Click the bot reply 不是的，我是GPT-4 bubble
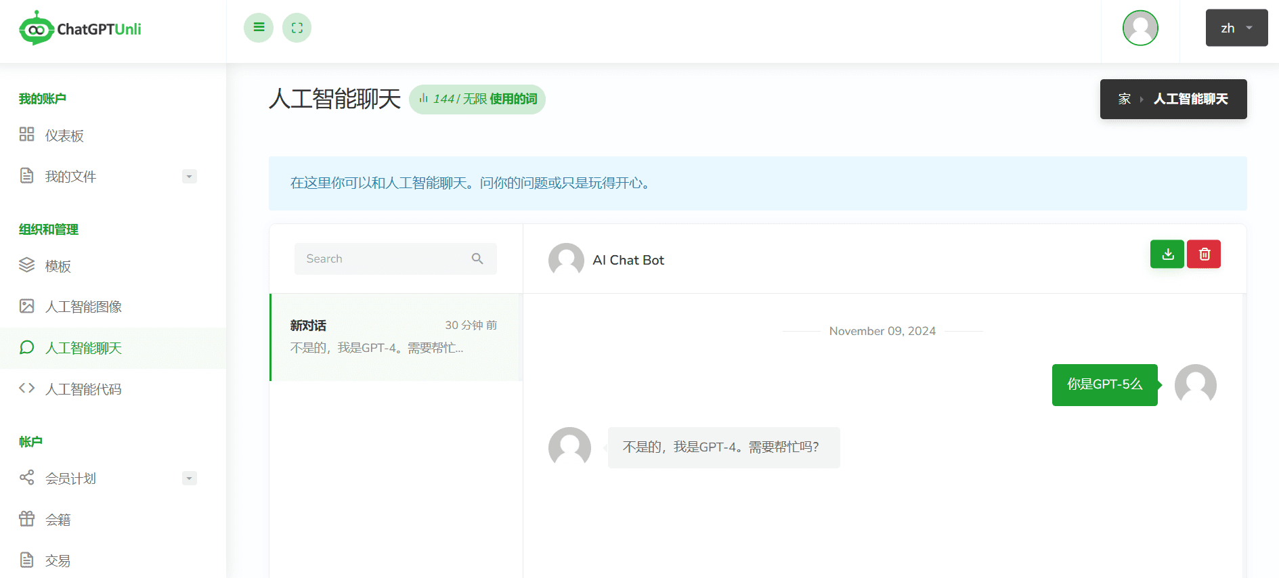This screenshot has width=1279, height=578. pyautogui.click(x=724, y=447)
